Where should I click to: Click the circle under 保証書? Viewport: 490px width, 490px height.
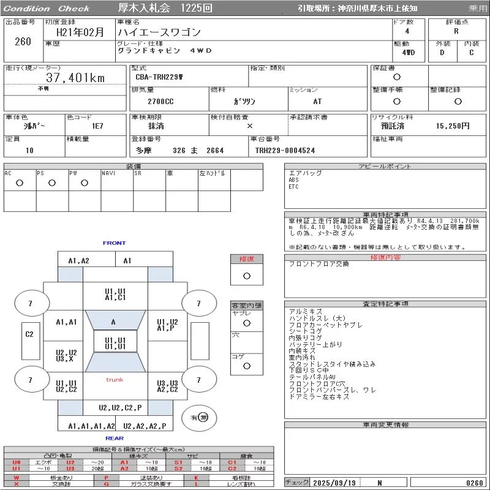(x=397, y=77)
